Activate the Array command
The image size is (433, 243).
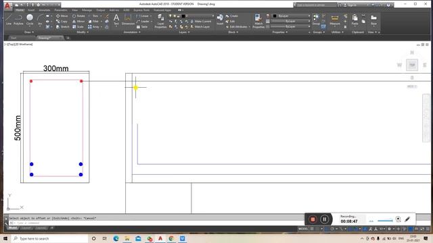(93, 27)
